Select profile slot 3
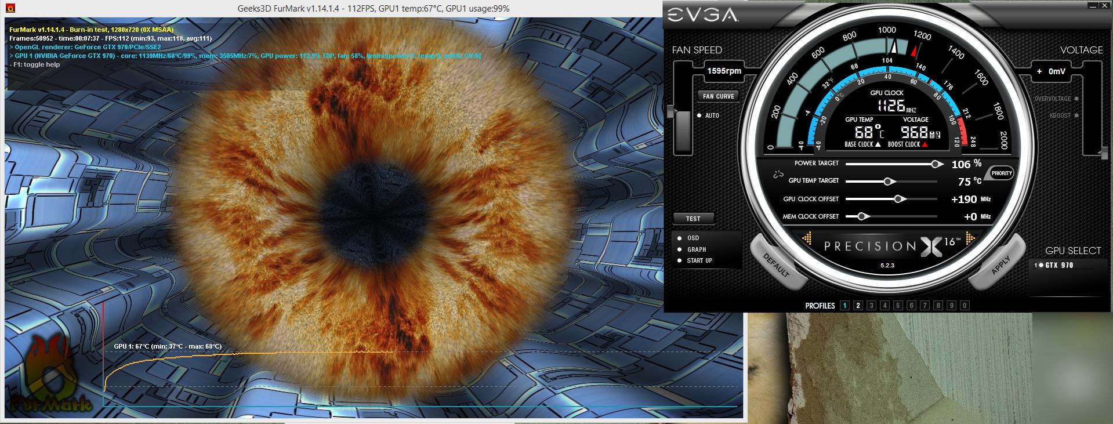 [871, 306]
